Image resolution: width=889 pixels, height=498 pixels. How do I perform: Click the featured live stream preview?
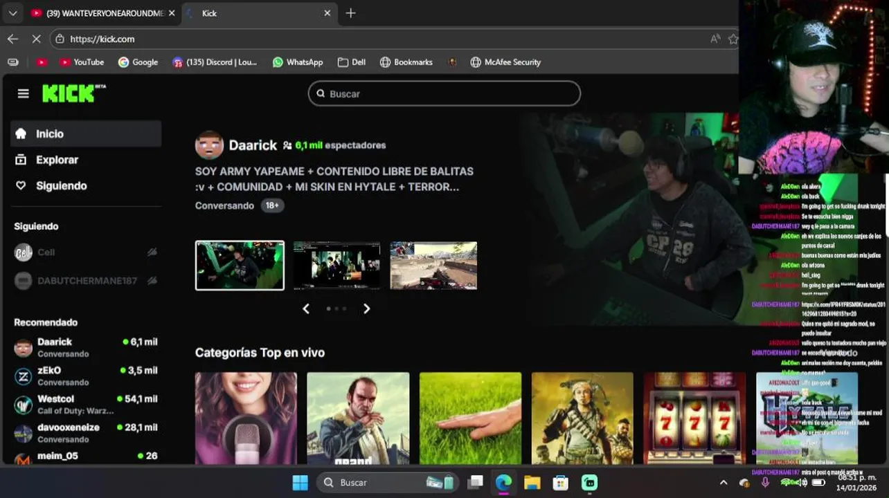coord(630,218)
